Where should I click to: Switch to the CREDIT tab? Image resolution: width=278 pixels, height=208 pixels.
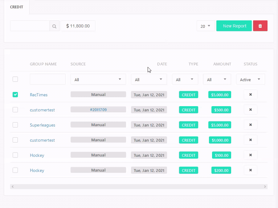tap(17, 7)
